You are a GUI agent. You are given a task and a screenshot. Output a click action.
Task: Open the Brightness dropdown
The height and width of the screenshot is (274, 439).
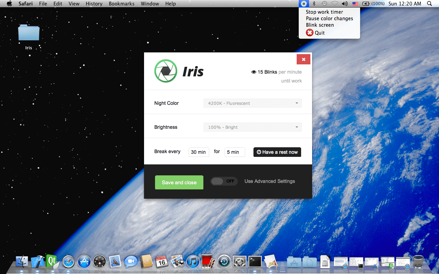pos(252,127)
